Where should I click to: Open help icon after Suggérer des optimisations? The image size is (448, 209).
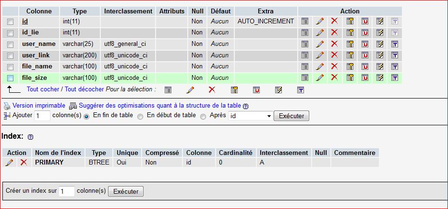pos(245,106)
